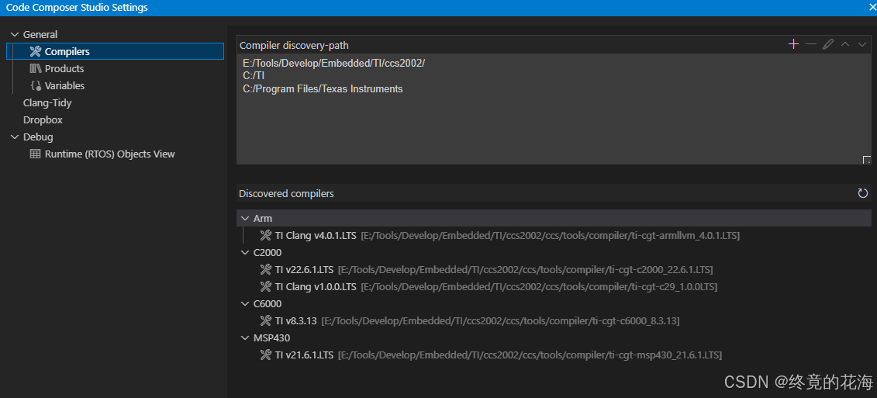Click the Products books icon

35,68
